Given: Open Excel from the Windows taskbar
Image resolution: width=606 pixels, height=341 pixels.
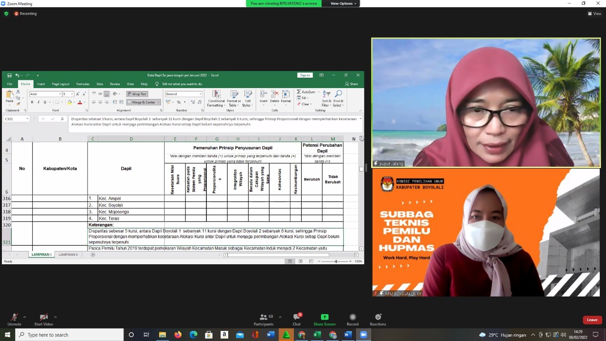Looking at the screenshot, I should pos(317,335).
